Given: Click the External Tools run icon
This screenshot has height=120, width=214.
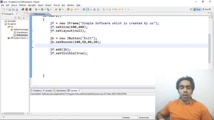Looking at the screenshot, I should pos(48,9).
